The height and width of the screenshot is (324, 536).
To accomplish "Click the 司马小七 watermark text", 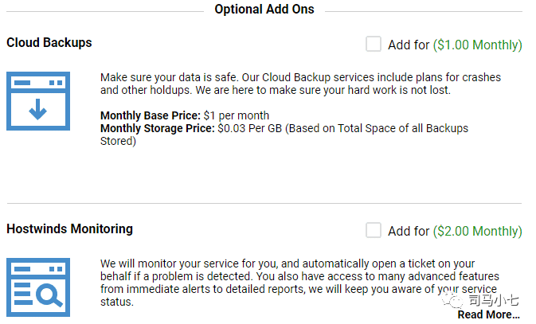I will point(493,300).
